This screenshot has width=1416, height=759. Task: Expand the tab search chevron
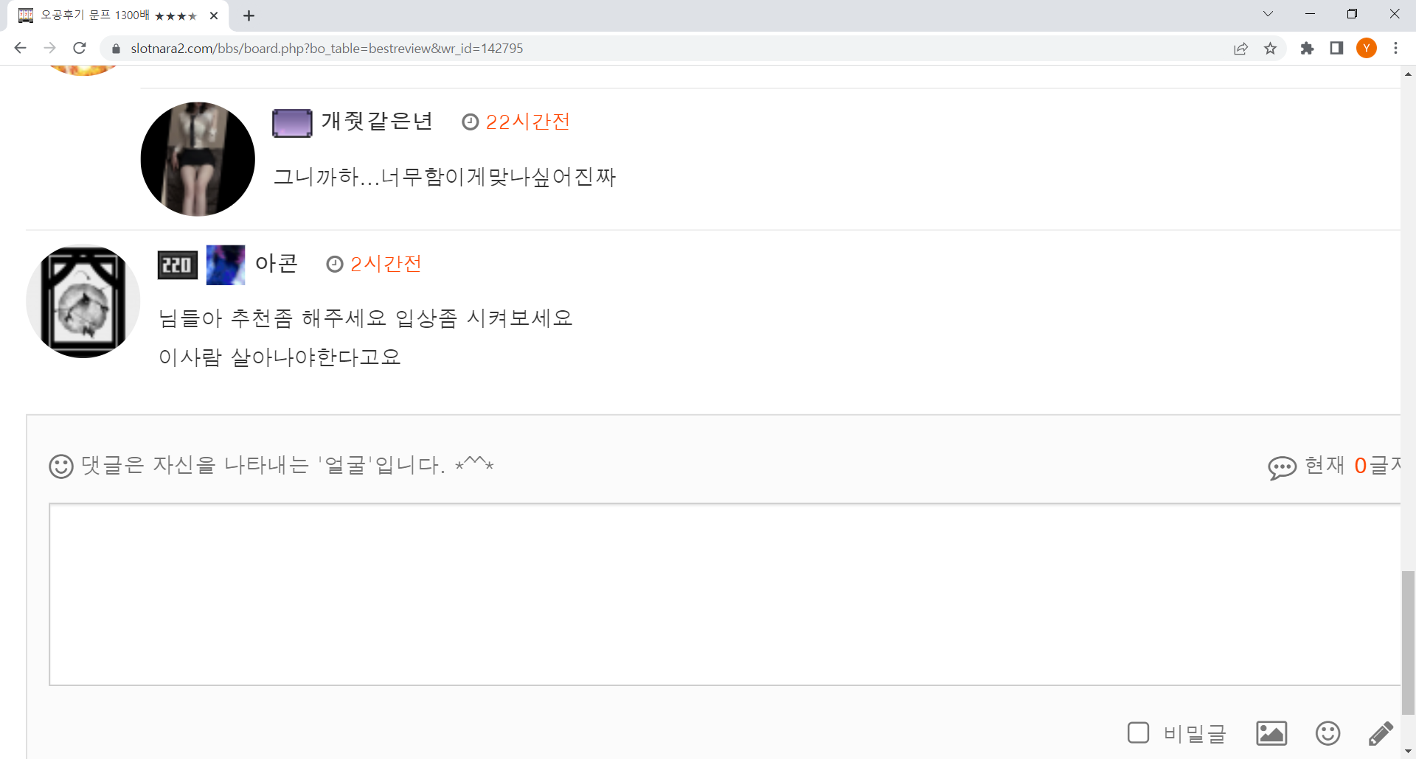point(1268,14)
